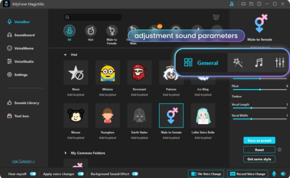Add keybind for Ice King voice
This screenshot has width=290, height=178.
(x=203, y=95)
